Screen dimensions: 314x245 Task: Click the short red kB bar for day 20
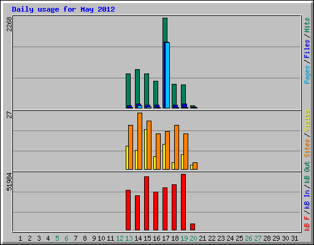tap(193, 227)
